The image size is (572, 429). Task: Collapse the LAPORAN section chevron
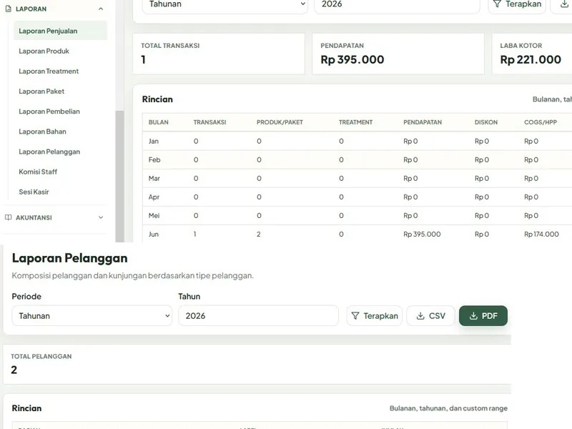(x=101, y=9)
